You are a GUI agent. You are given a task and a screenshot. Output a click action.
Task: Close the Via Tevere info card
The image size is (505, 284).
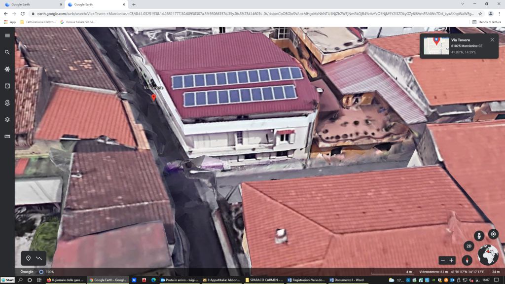pyautogui.click(x=492, y=40)
